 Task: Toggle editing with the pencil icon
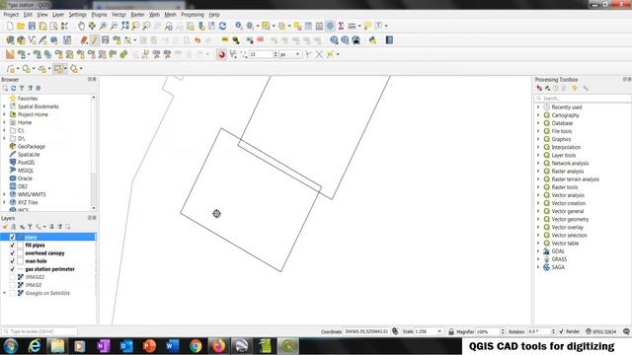(x=94, y=40)
